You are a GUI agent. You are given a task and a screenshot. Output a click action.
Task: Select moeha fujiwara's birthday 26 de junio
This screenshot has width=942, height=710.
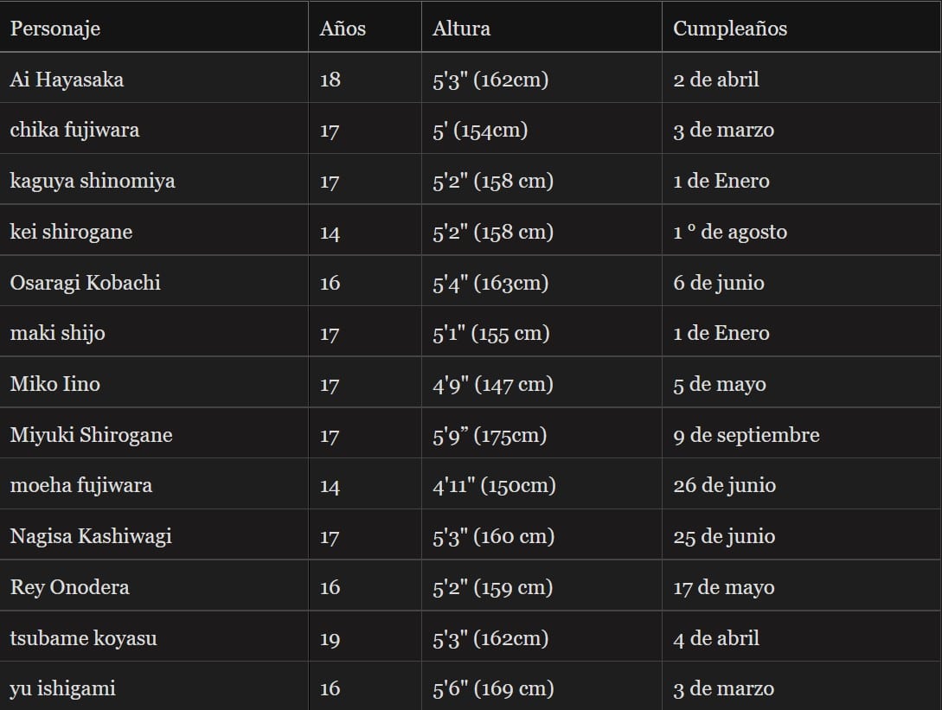coord(724,485)
